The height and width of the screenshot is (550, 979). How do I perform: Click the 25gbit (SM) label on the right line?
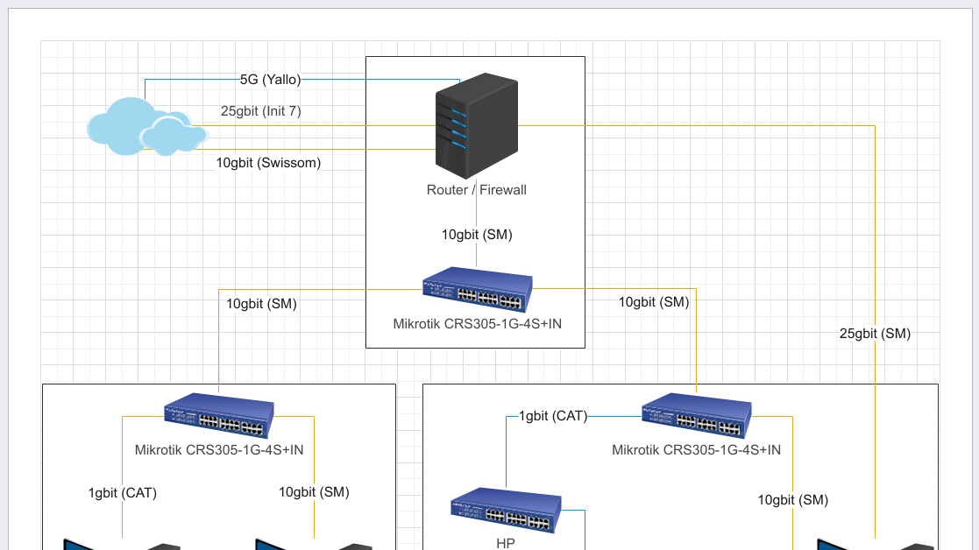(x=875, y=334)
